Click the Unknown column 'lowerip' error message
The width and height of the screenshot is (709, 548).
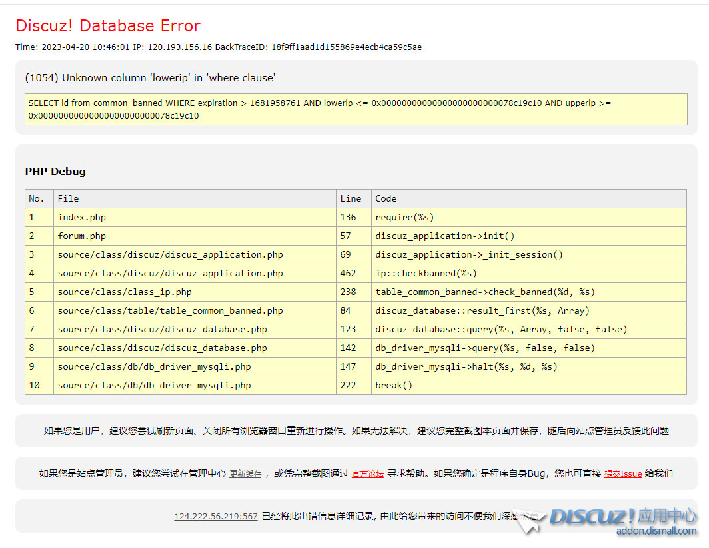coord(150,78)
